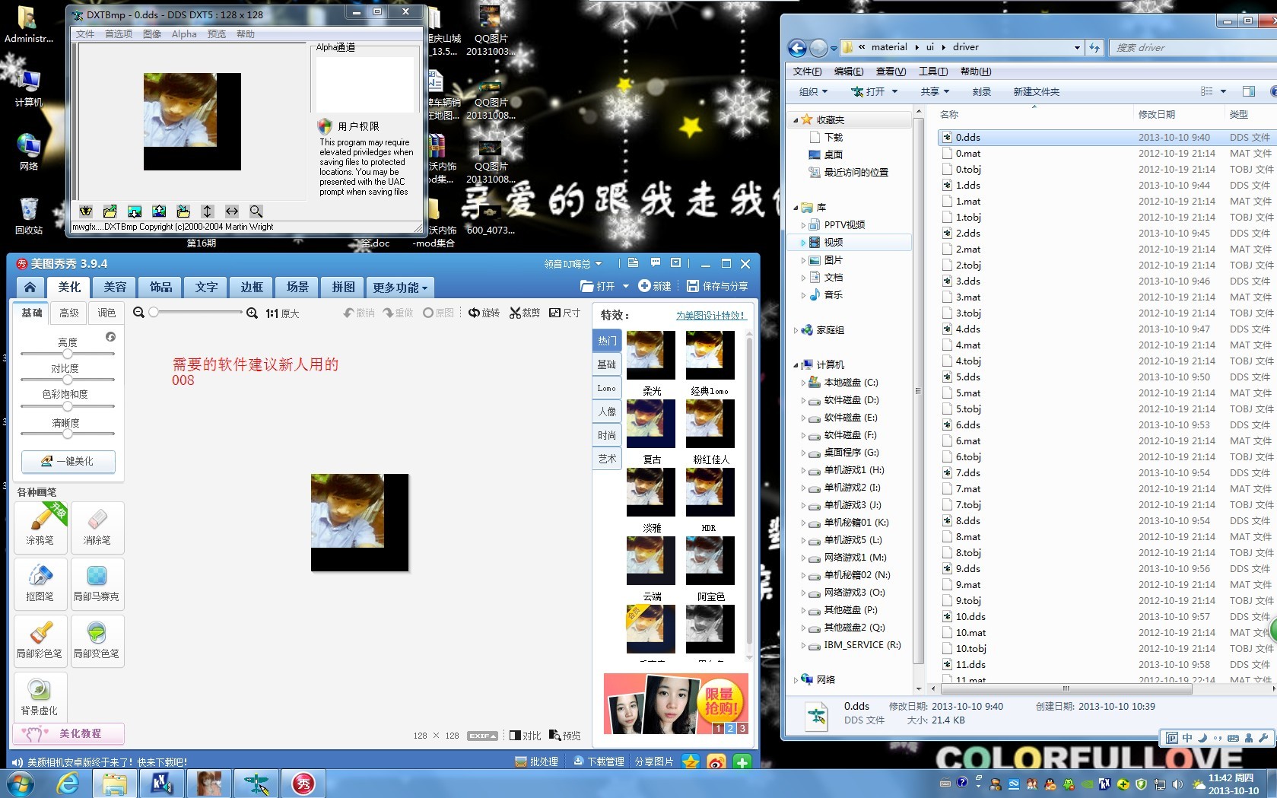Open the 局部马赛克 mosaic tool

click(97, 583)
